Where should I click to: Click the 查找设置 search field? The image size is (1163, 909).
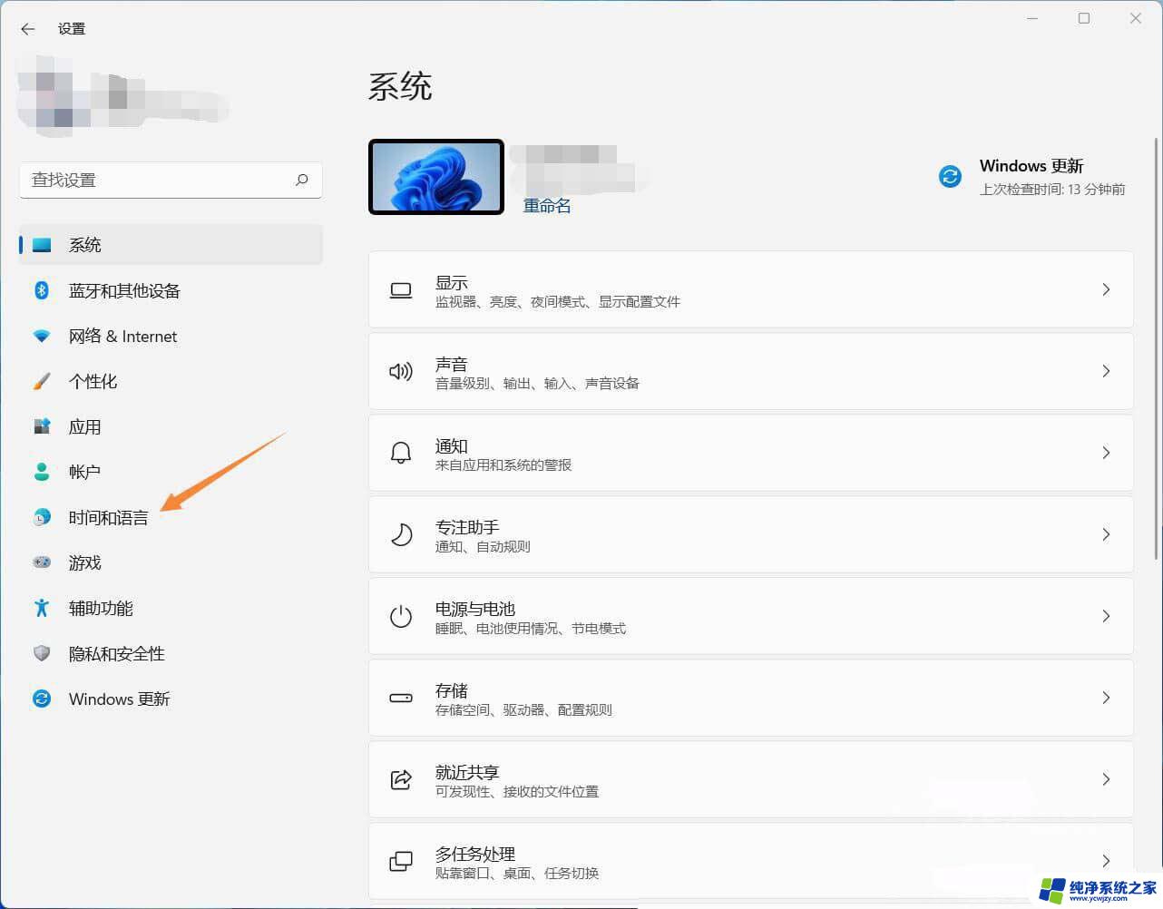171,180
